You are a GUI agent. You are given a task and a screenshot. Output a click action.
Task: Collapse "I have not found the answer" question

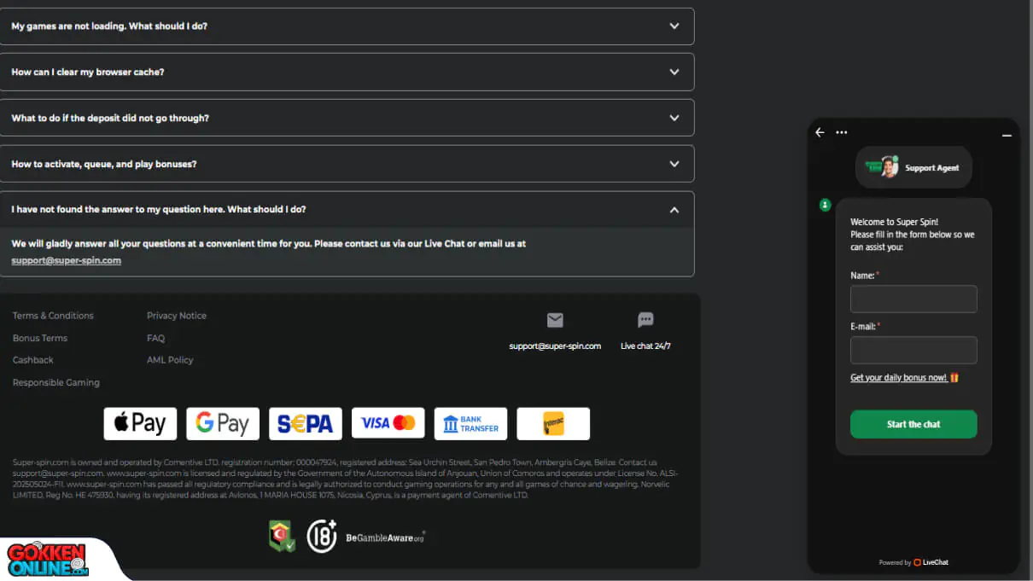674,210
